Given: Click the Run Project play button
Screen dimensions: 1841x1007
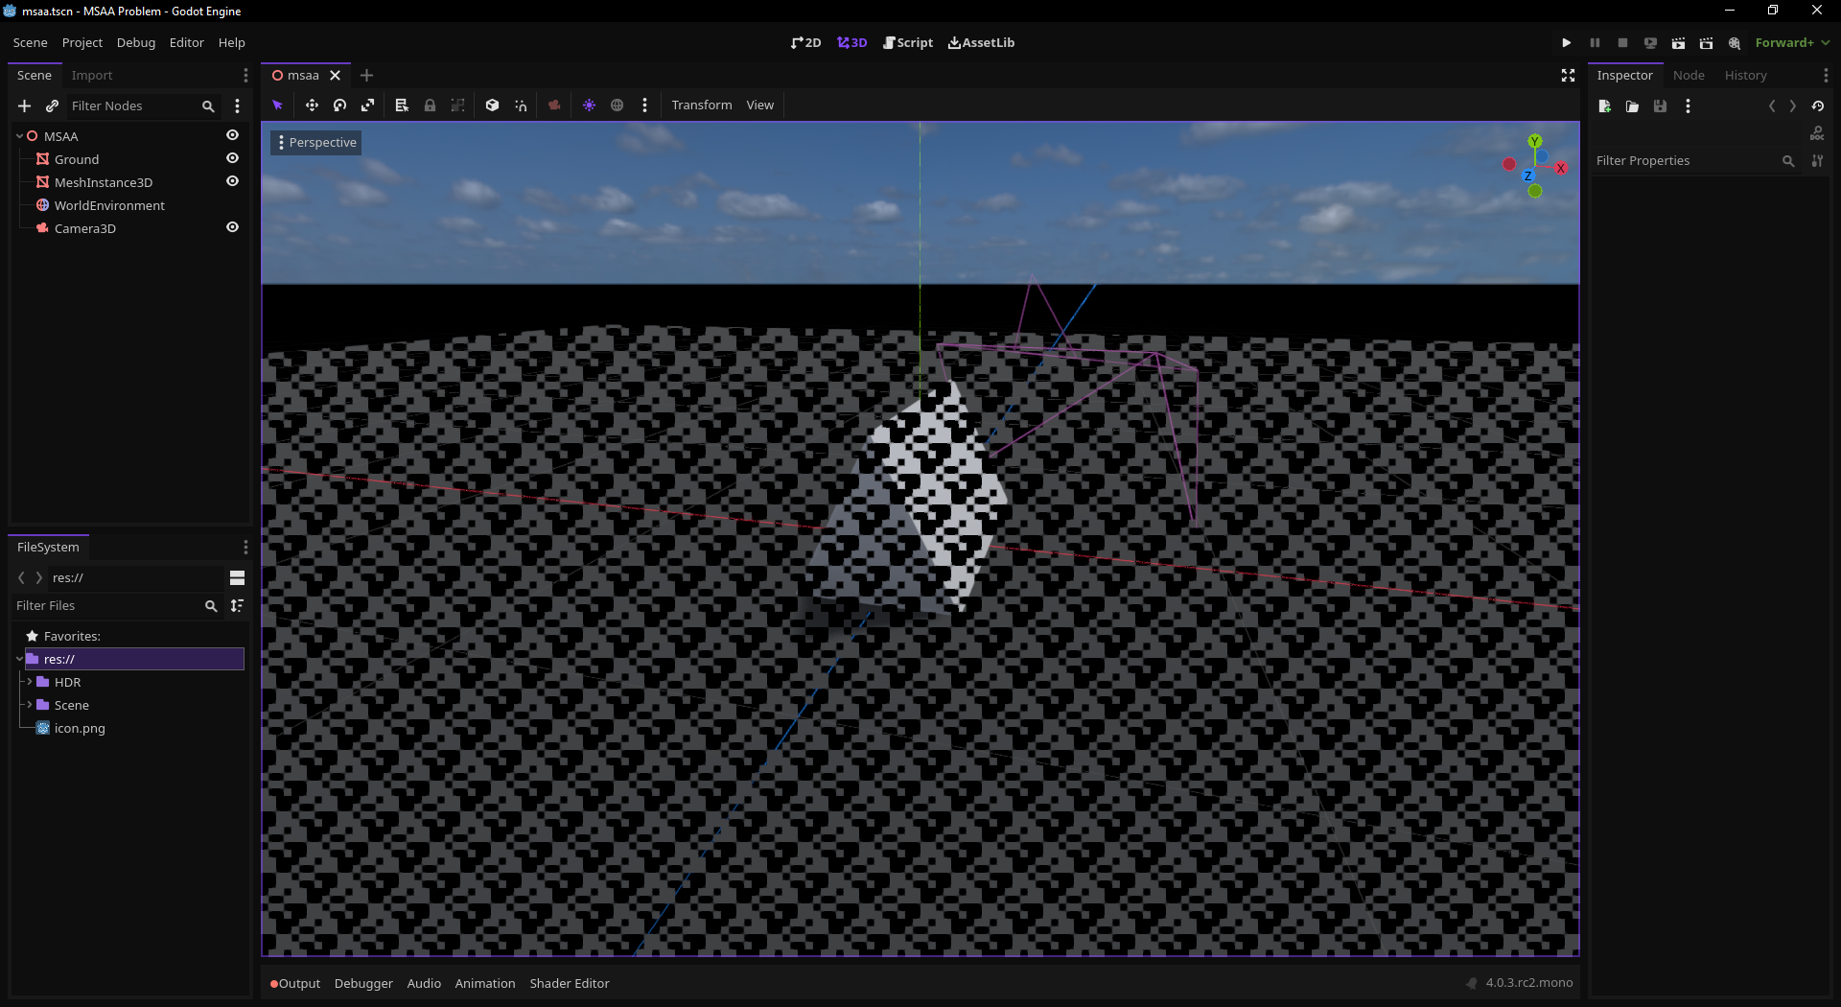Looking at the screenshot, I should click(x=1566, y=43).
